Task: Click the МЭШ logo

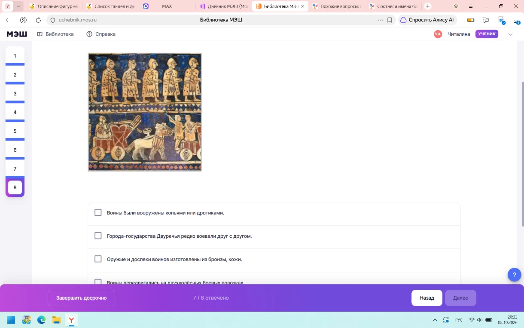Action: tap(17, 34)
